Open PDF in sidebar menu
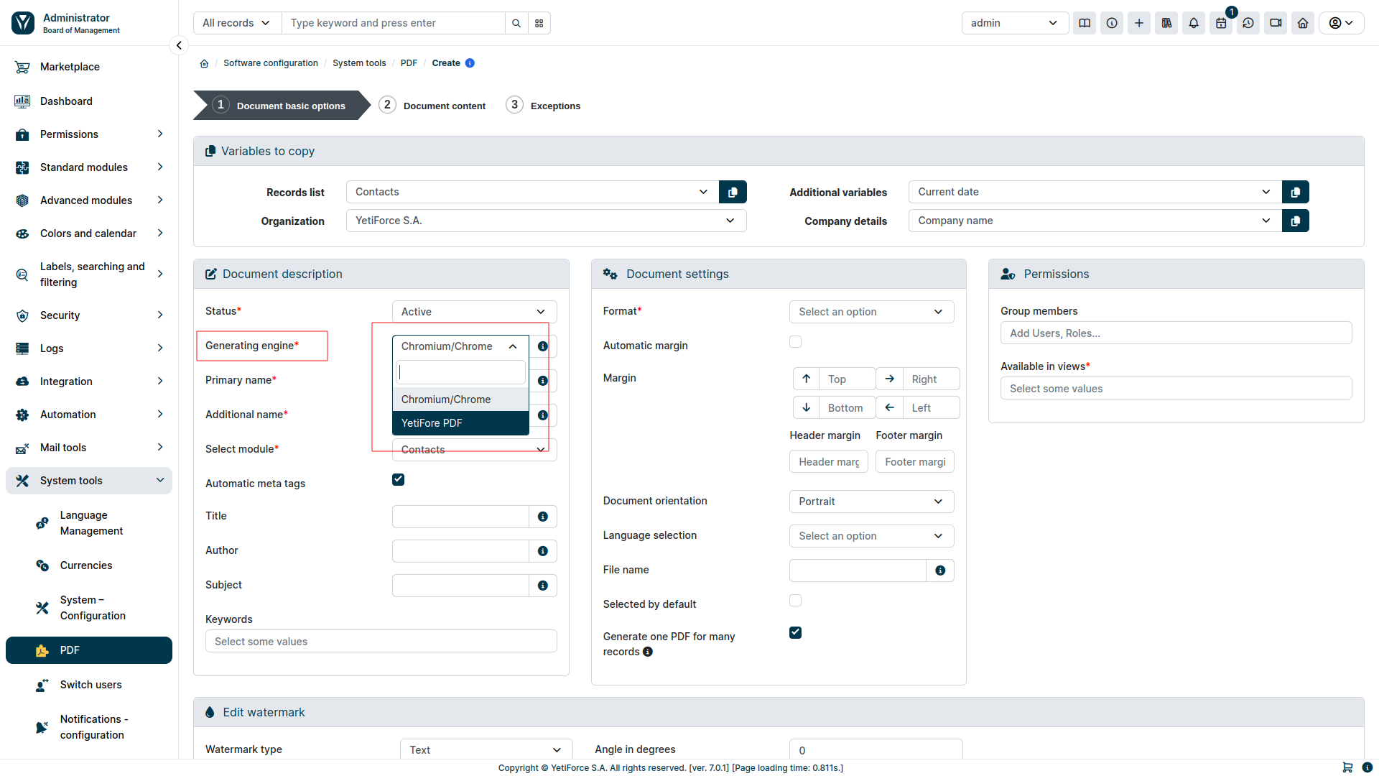Viewport: 1379px width, 776px height. pos(89,650)
